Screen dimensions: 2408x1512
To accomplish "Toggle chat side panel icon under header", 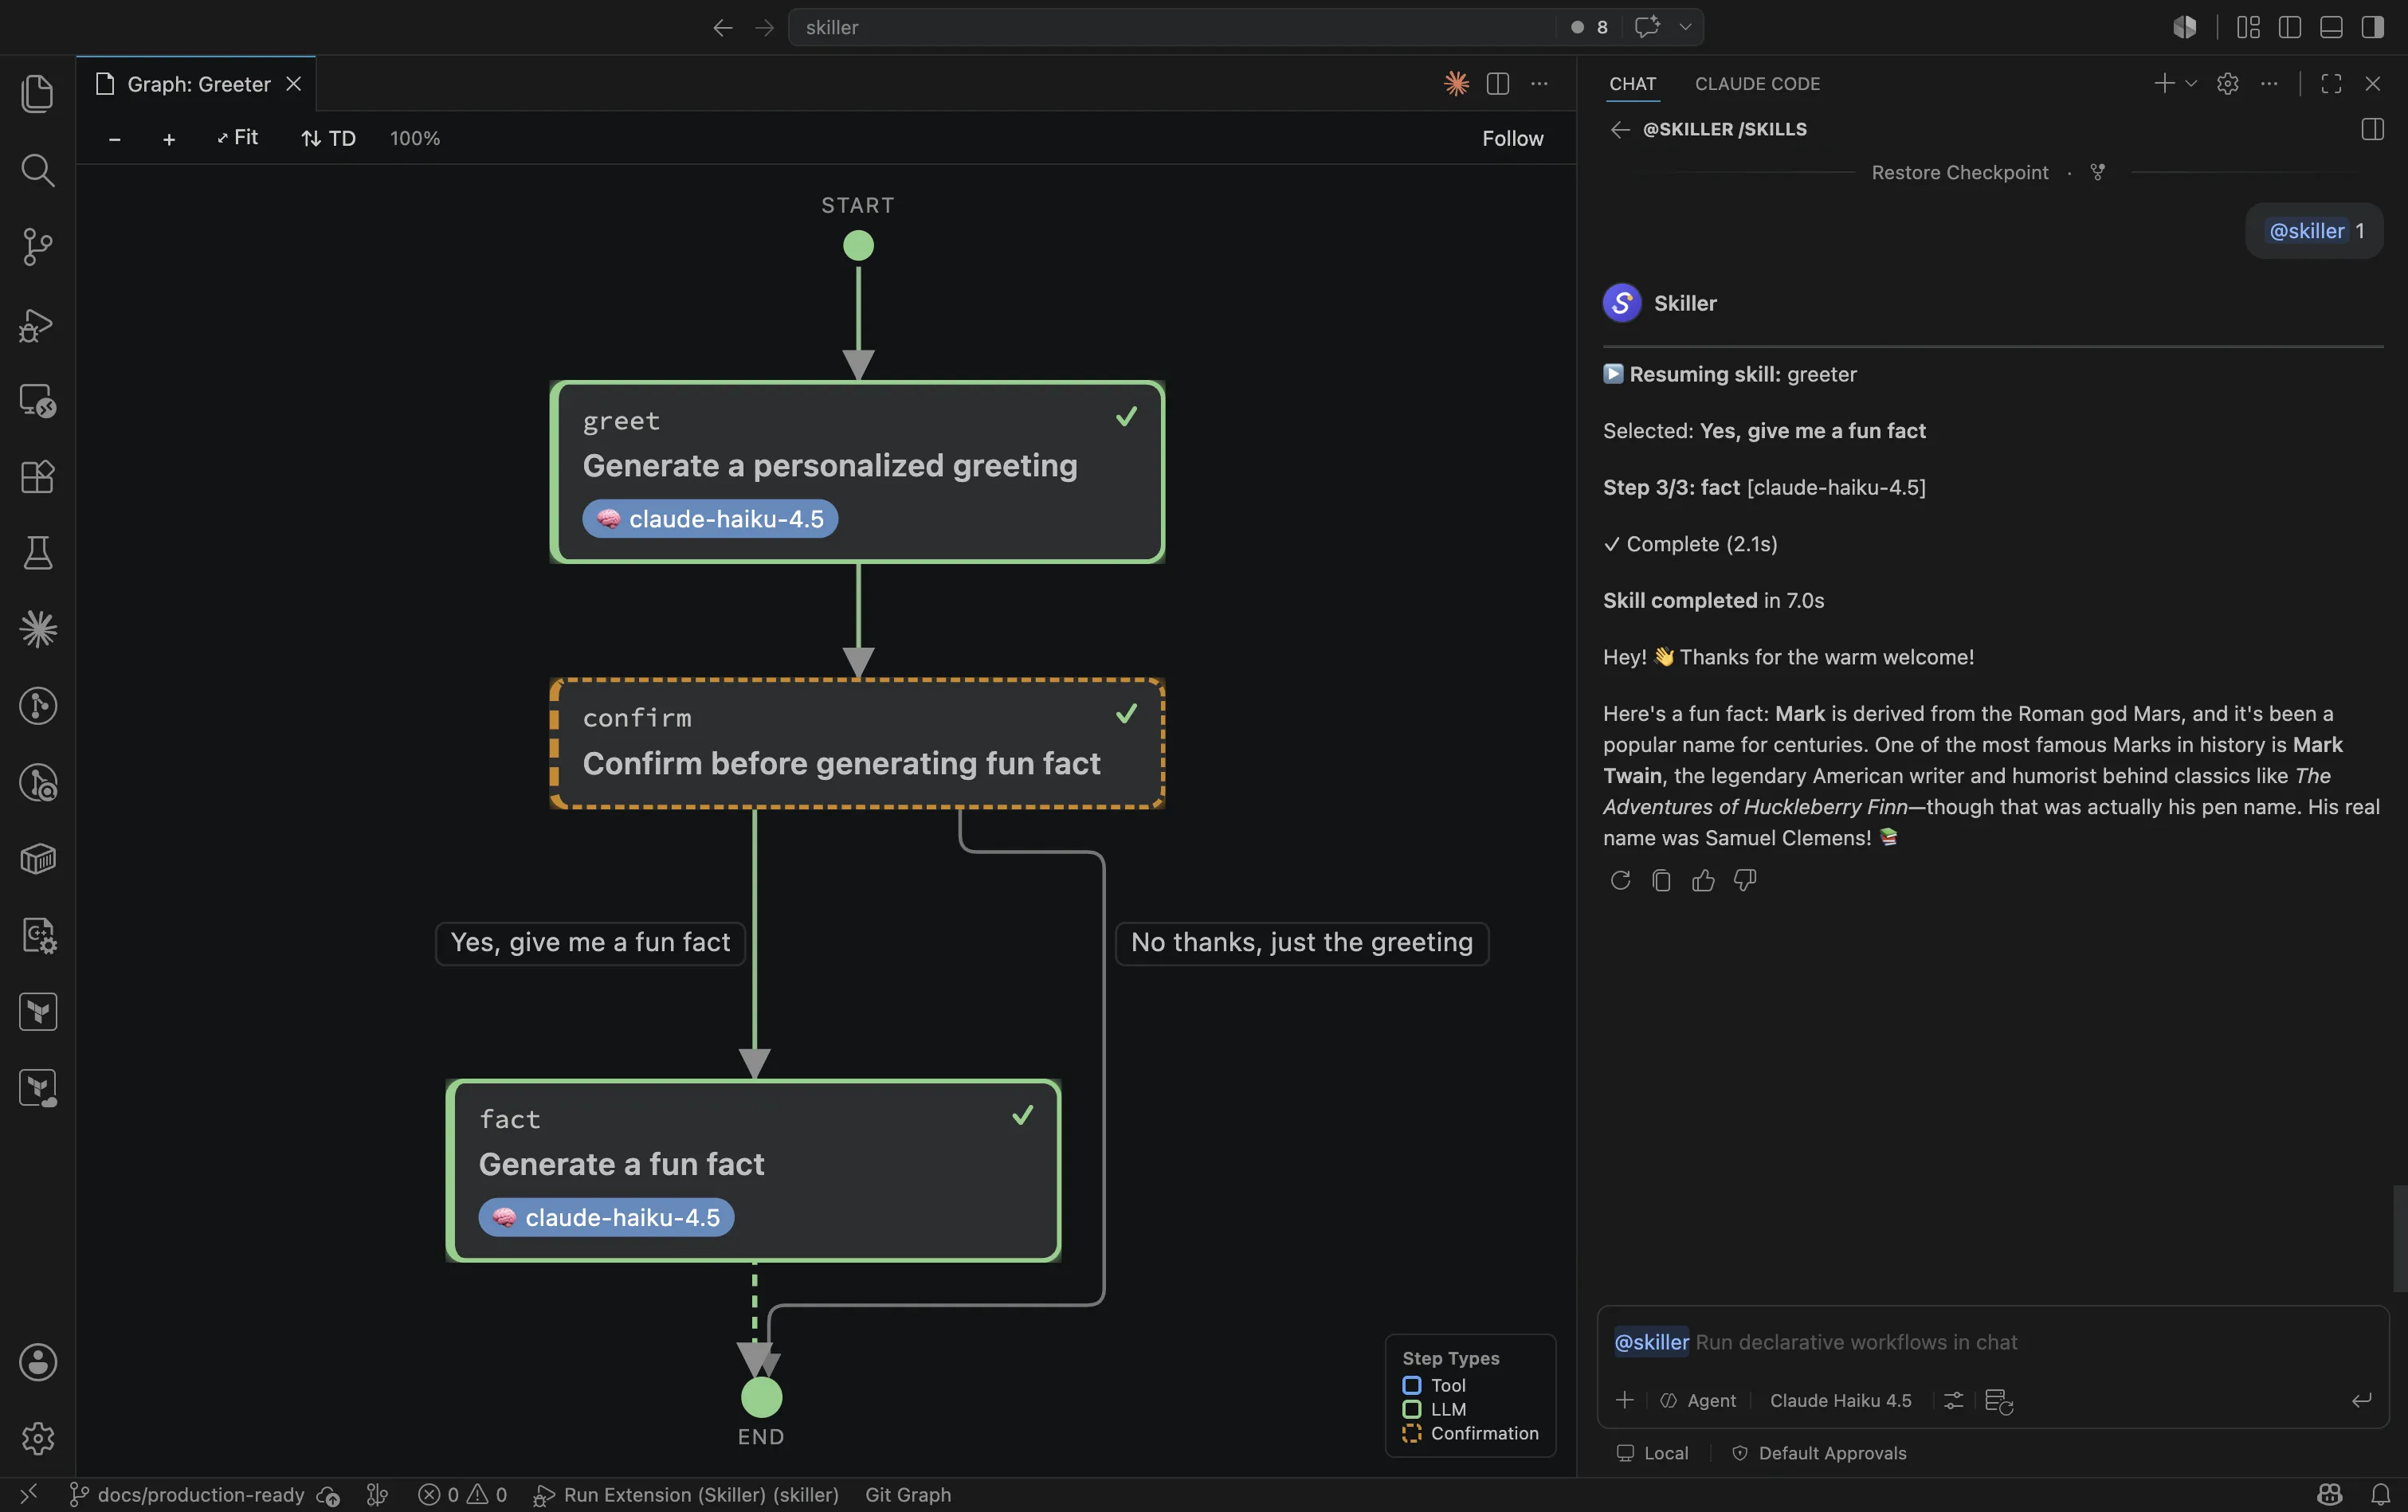I will pos(2372,130).
